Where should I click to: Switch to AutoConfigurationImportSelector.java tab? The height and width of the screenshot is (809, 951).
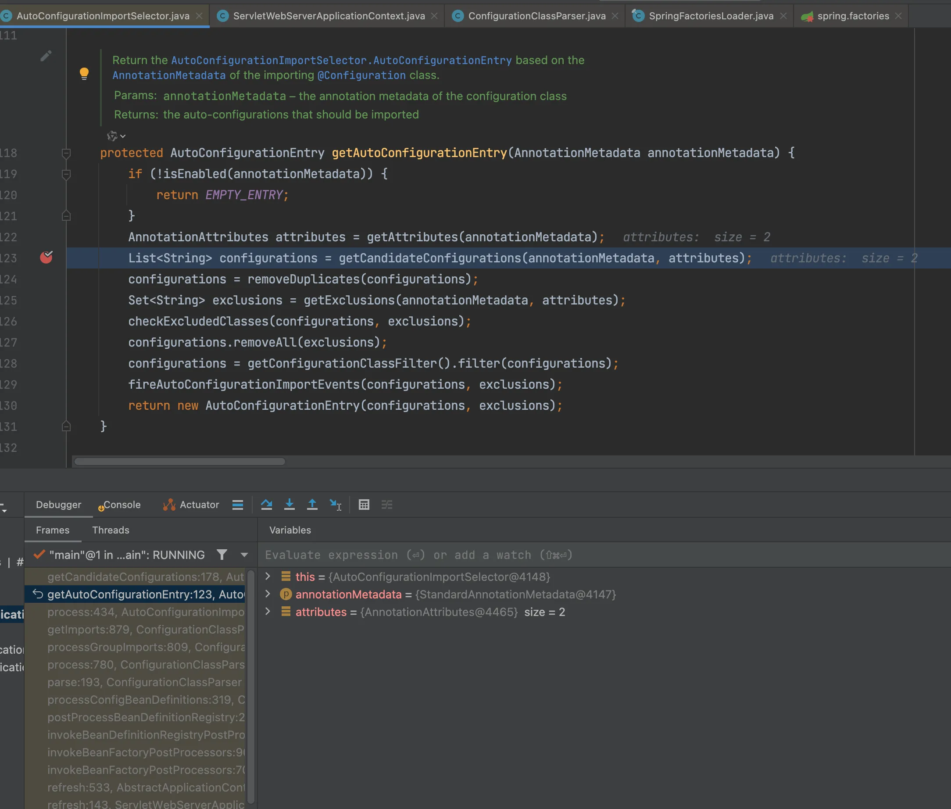click(x=103, y=16)
